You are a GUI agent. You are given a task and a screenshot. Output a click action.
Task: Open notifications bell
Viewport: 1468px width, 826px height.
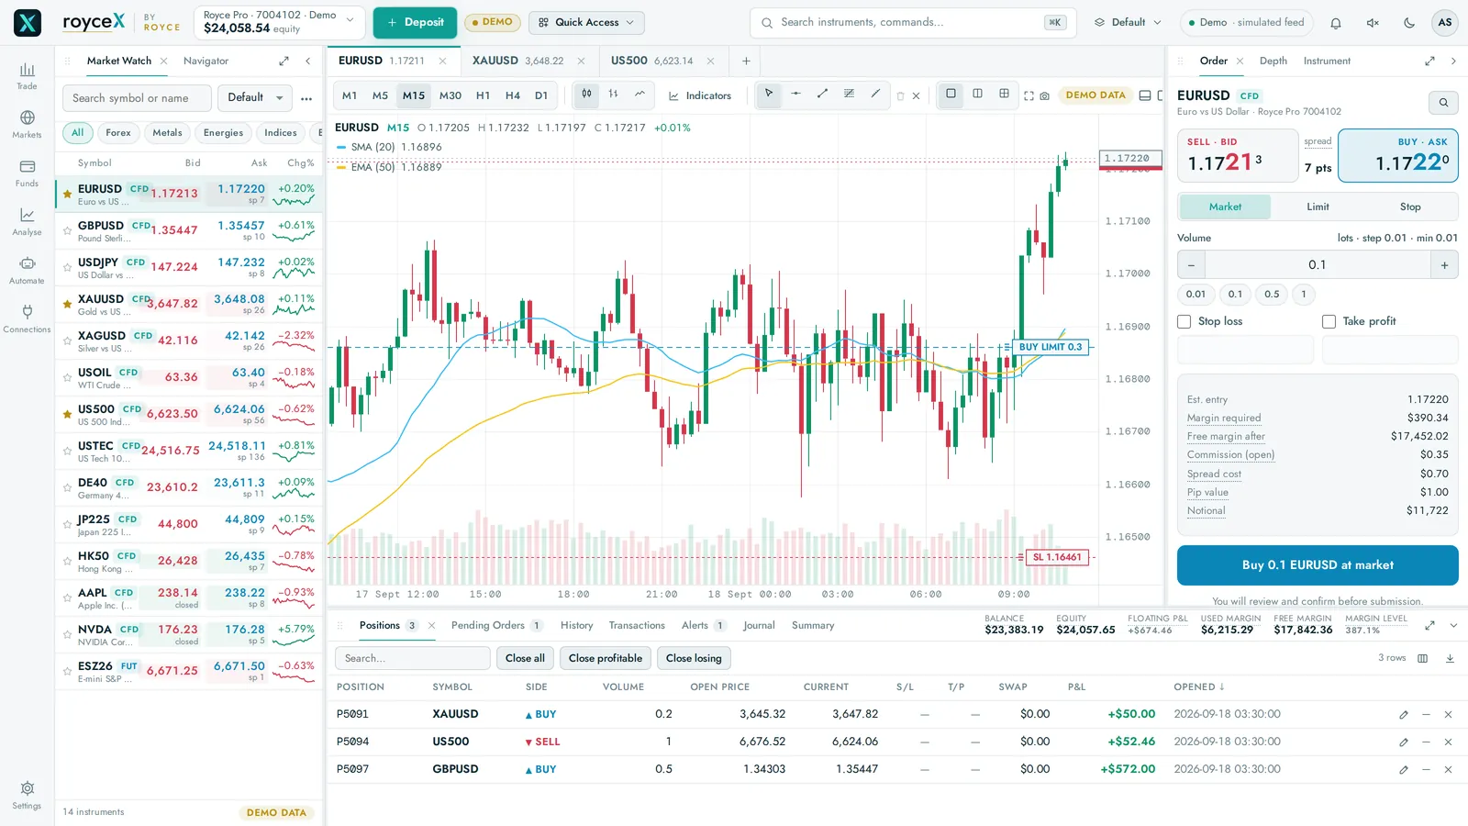point(1336,23)
